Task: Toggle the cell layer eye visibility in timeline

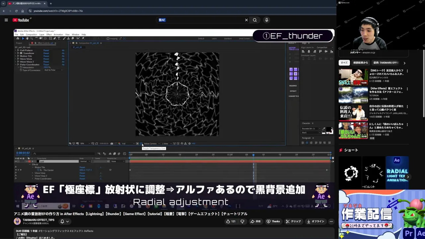Action: click(x=16, y=161)
